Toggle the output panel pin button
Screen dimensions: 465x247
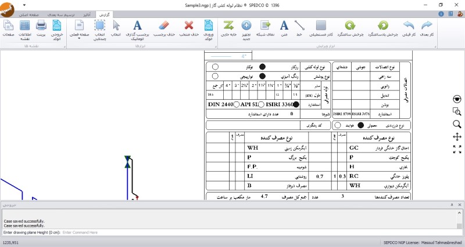(452, 205)
